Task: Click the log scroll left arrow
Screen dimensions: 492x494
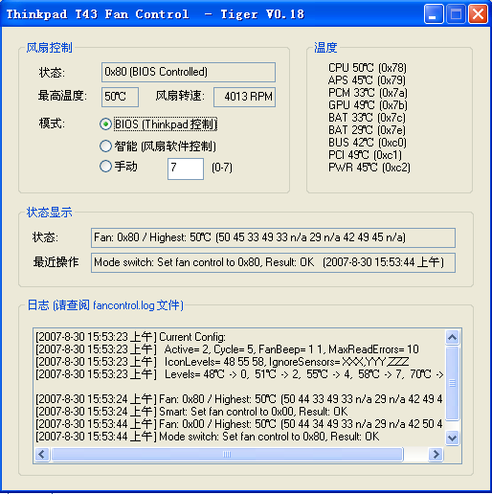Action: pyautogui.click(x=42, y=454)
